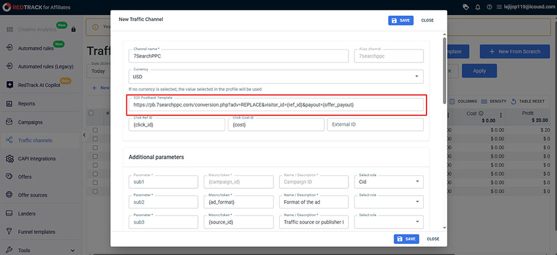
Task: Check the second table row checkbox
Action: (95, 140)
